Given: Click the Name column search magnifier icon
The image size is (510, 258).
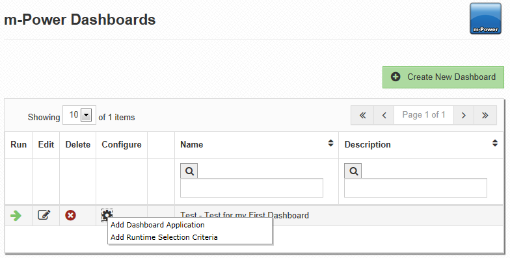Looking at the screenshot, I should 189,172.
